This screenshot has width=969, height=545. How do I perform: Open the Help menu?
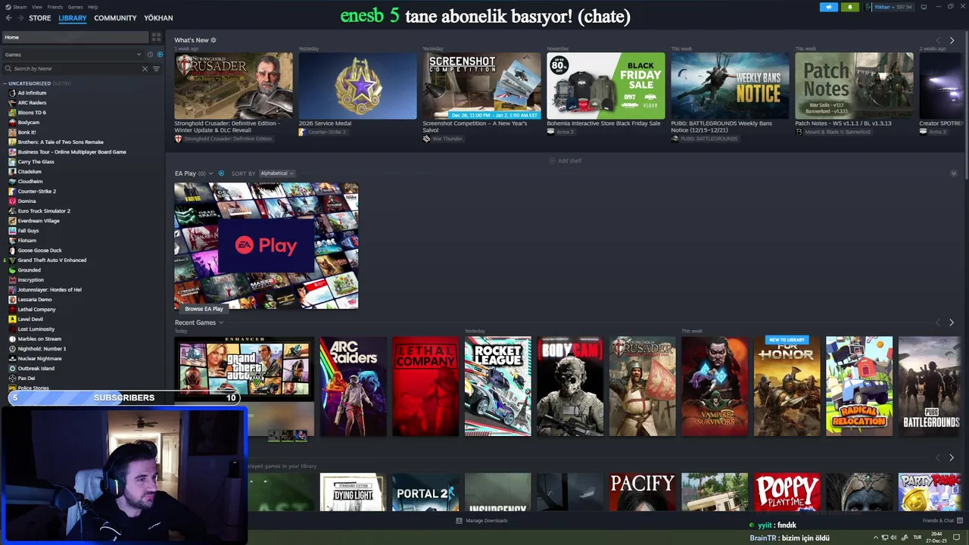coord(92,7)
